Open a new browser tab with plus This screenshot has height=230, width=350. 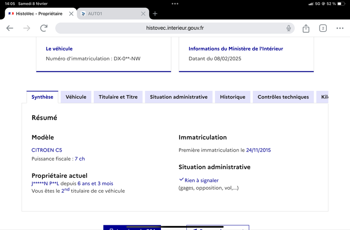click(155, 14)
